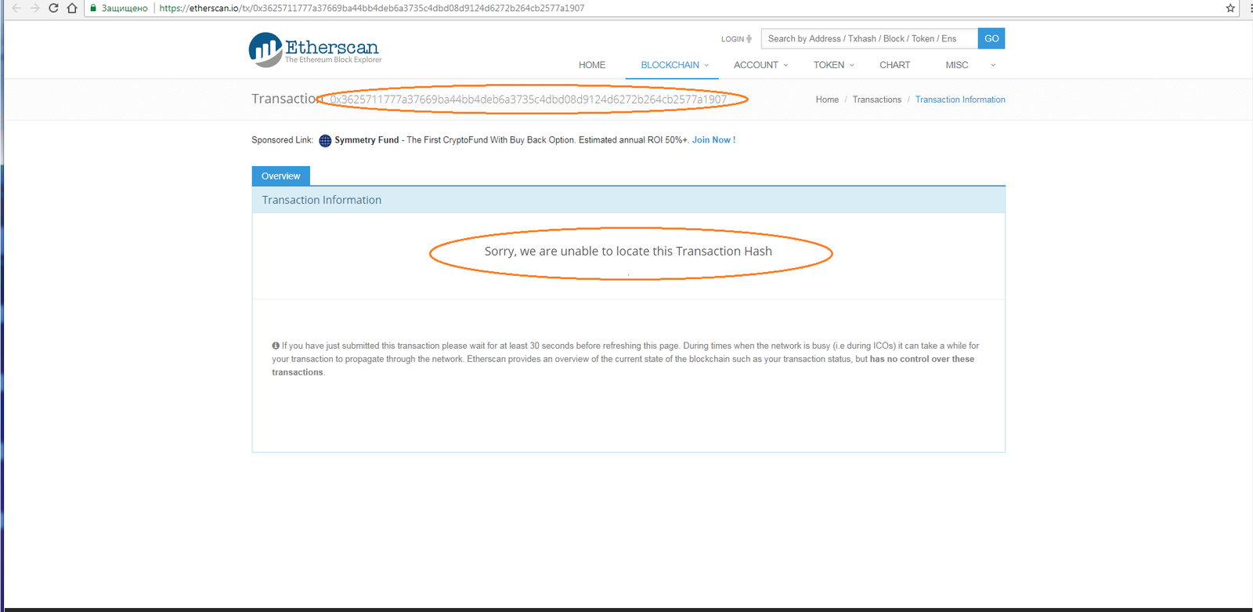The width and height of the screenshot is (1253, 612).
Task: Click the Symmetry Fund sponsor name
Action: [367, 140]
